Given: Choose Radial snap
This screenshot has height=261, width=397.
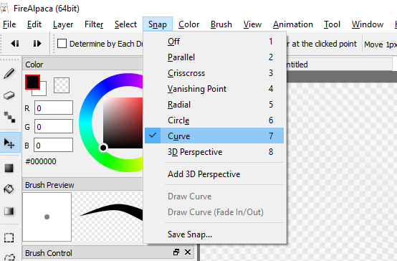Looking at the screenshot, I should coord(214,105).
